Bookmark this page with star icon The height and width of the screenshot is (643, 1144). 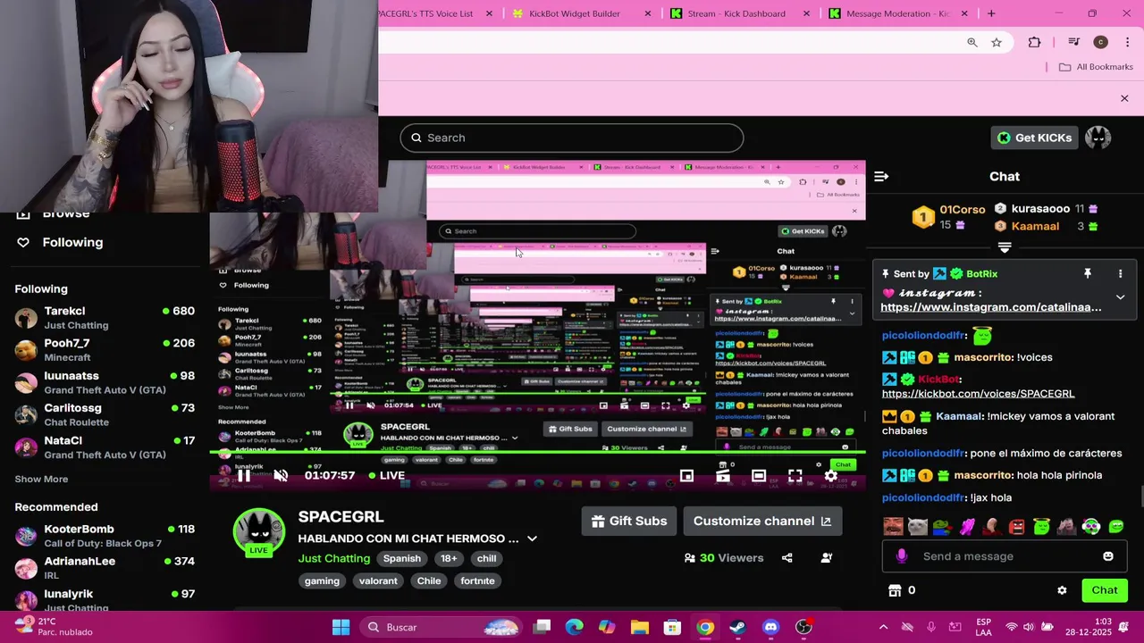pos(997,42)
